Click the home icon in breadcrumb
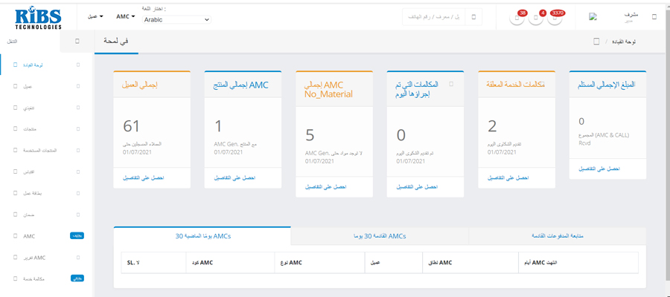Viewport: 670px width, 297px height. 596,42
